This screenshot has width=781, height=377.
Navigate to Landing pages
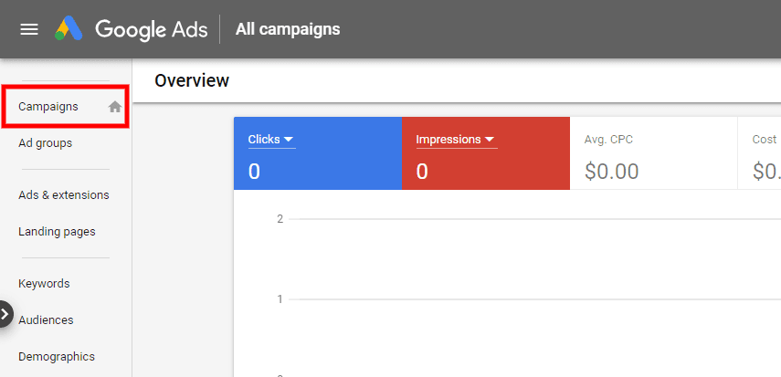[57, 232]
